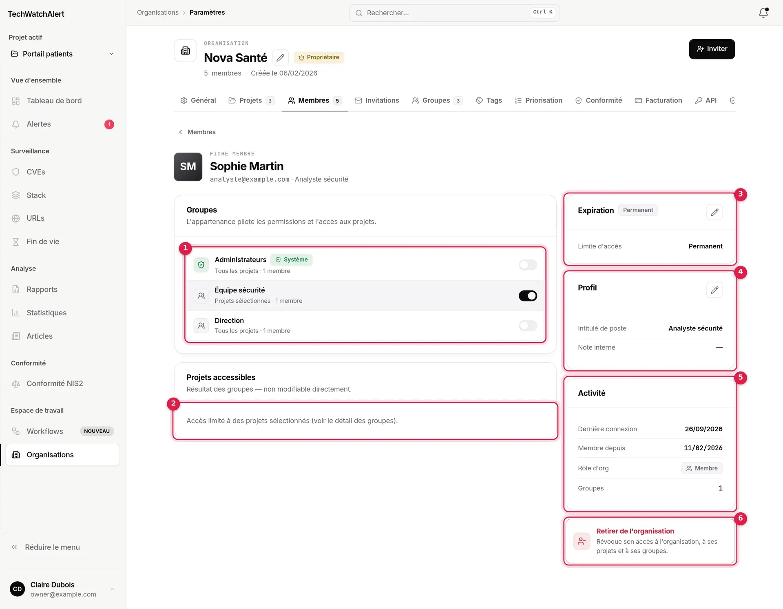Open Tableau de bord in sidebar
The height and width of the screenshot is (609, 783).
tap(62, 101)
